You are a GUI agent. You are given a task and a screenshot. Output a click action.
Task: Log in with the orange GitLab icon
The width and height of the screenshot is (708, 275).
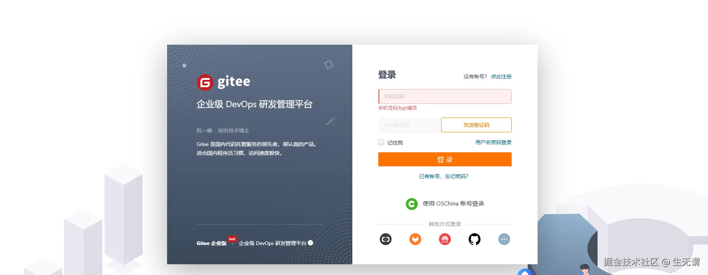tap(415, 239)
